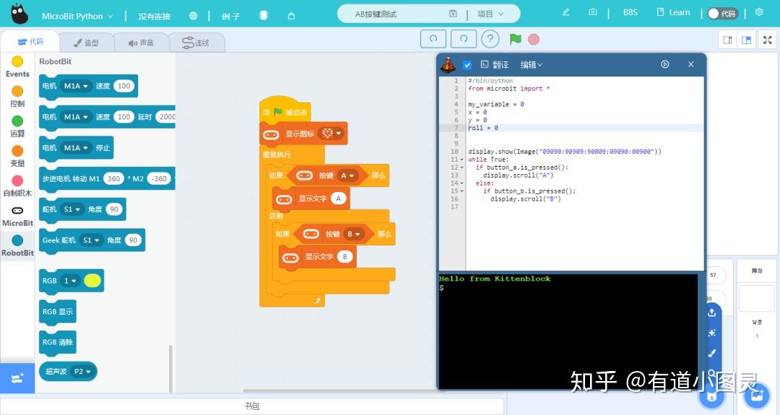Toggle the checkbox in code panel header

point(467,65)
